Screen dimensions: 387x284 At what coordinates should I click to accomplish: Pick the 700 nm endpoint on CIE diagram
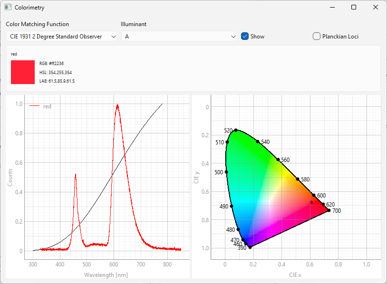[x=329, y=210]
